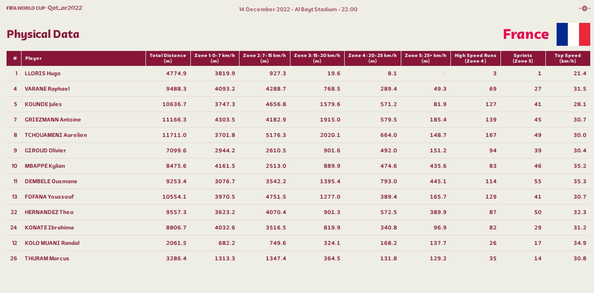Click the Zone 1: 0-7 km/h column header

[x=215, y=58]
